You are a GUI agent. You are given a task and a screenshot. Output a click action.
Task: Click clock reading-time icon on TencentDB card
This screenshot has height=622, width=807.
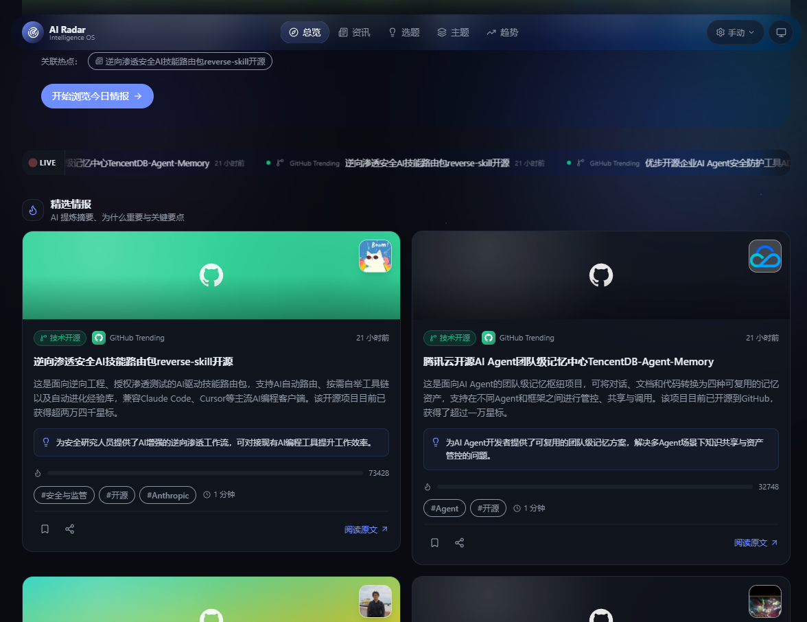click(x=517, y=508)
